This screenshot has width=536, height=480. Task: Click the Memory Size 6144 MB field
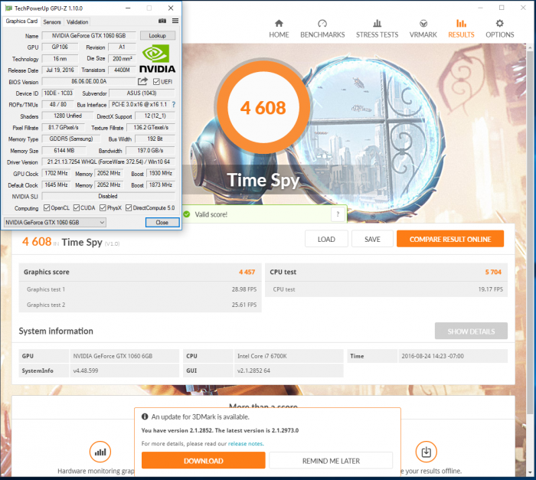click(64, 150)
